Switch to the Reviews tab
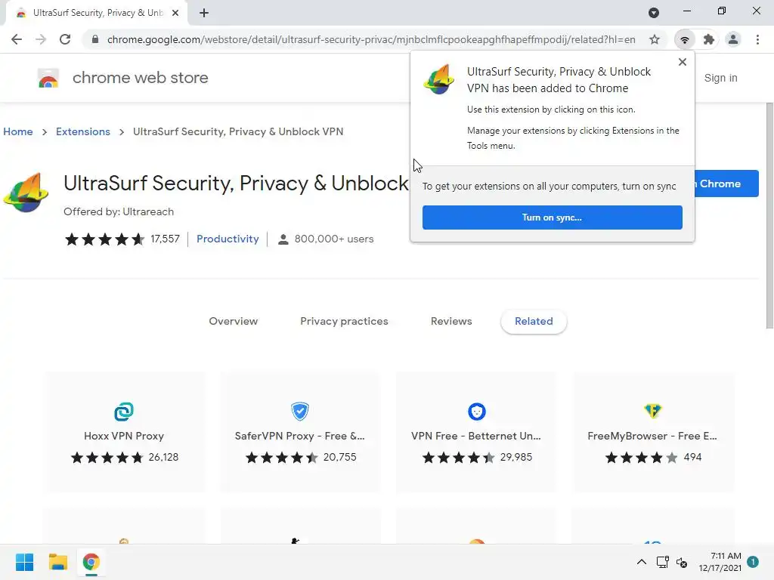The width and height of the screenshot is (774, 580). click(x=451, y=321)
